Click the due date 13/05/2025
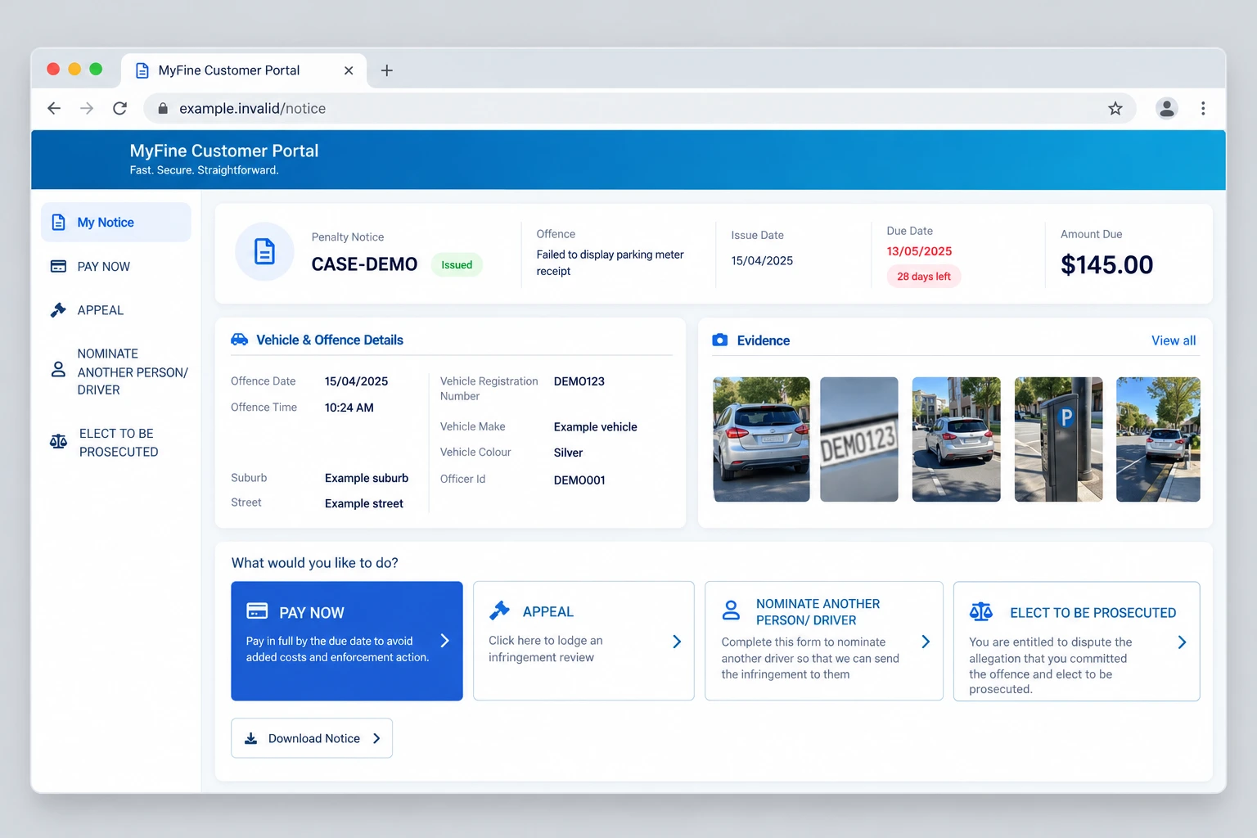 click(919, 251)
